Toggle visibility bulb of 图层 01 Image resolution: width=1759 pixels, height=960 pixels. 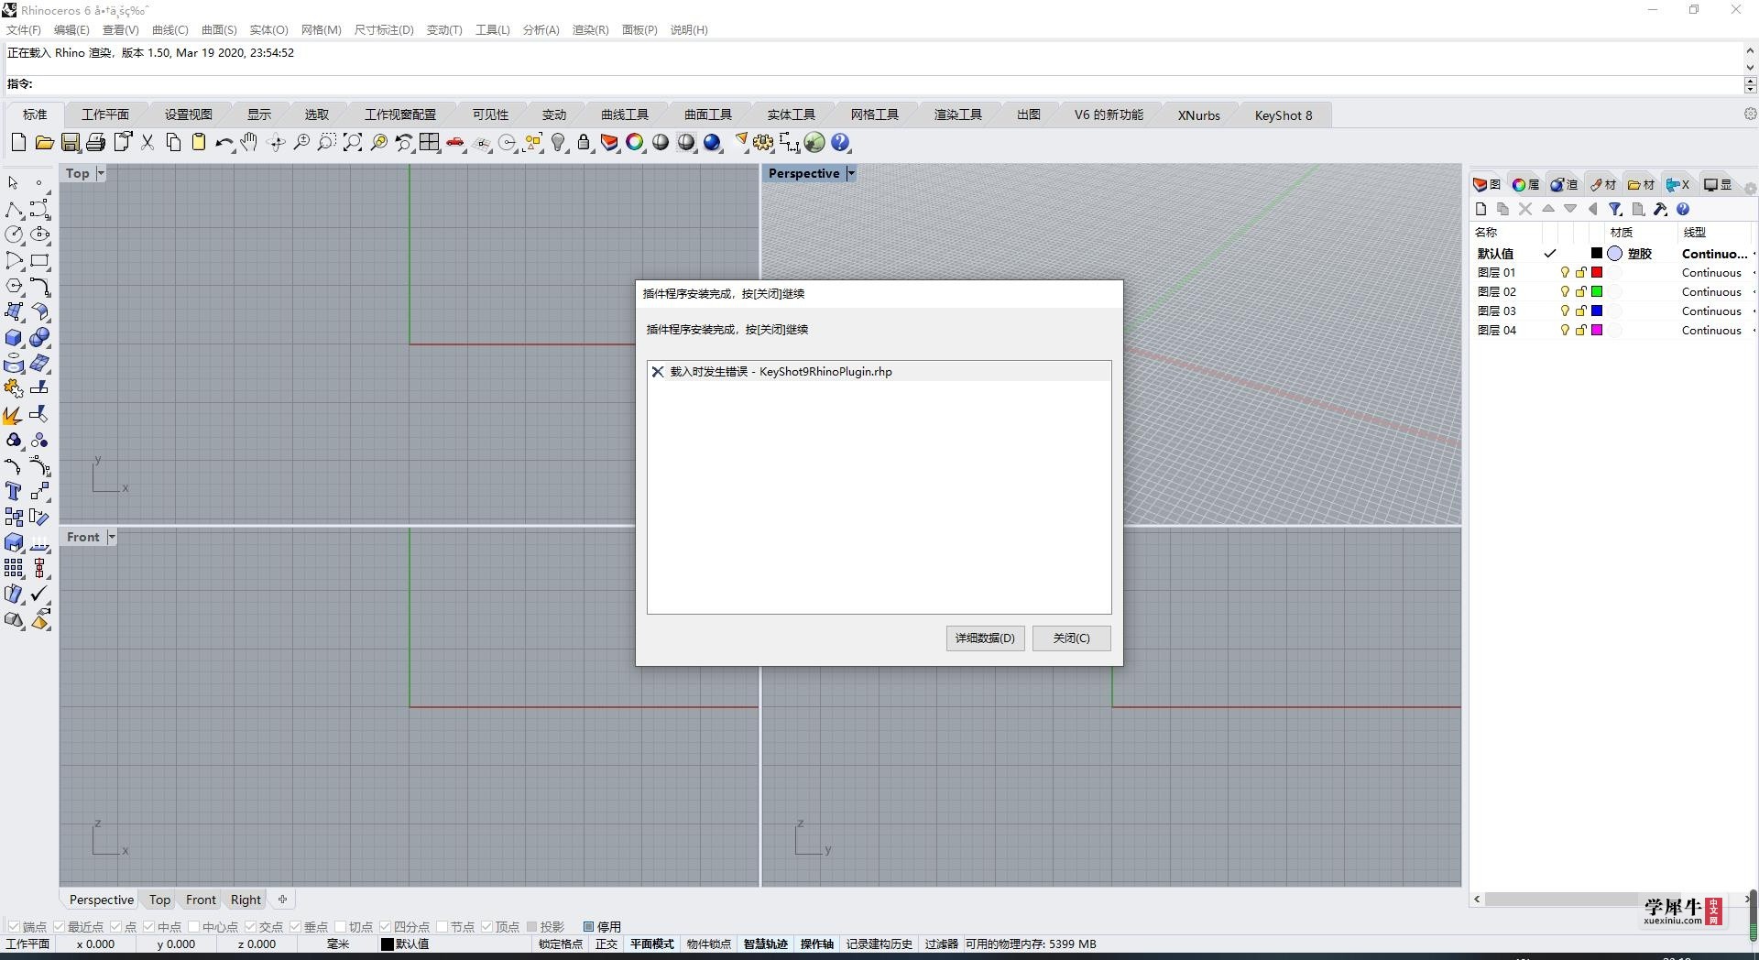(1565, 272)
